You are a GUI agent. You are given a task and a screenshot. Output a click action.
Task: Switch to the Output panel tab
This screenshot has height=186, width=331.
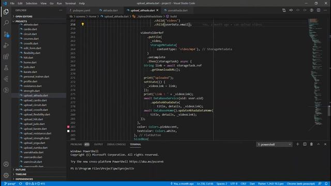(x=98, y=145)
